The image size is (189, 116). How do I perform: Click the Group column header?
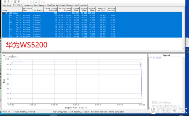[12, 9]
